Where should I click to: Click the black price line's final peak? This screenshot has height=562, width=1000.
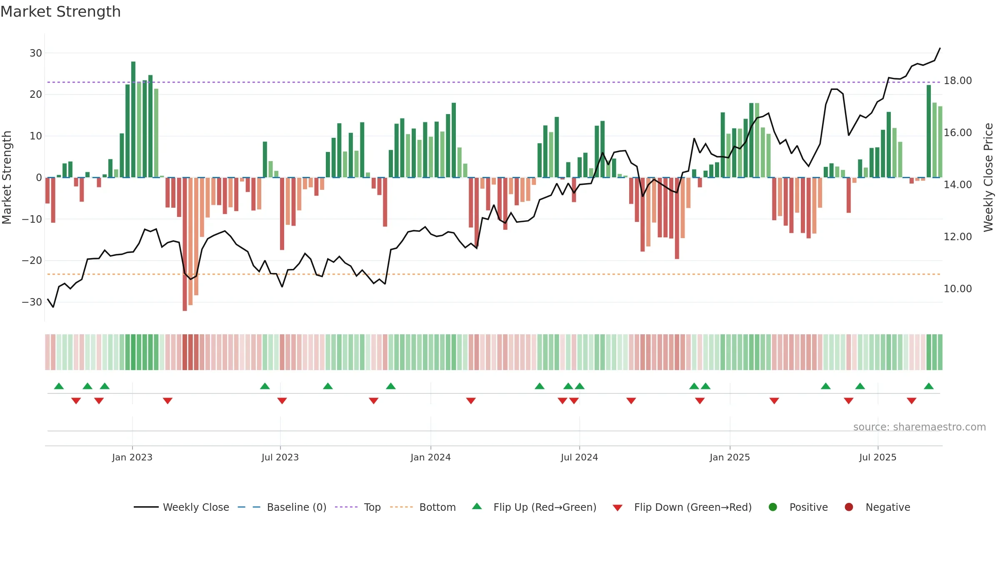(x=940, y=48)
